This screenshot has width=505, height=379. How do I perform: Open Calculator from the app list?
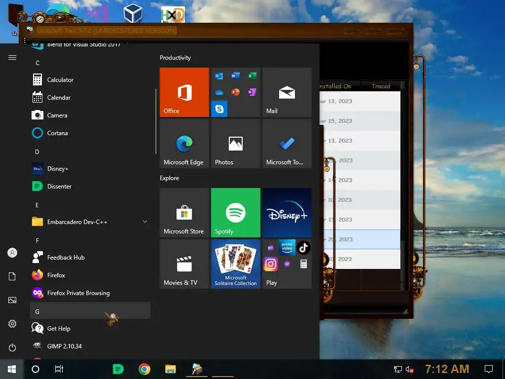coord(90,79)
